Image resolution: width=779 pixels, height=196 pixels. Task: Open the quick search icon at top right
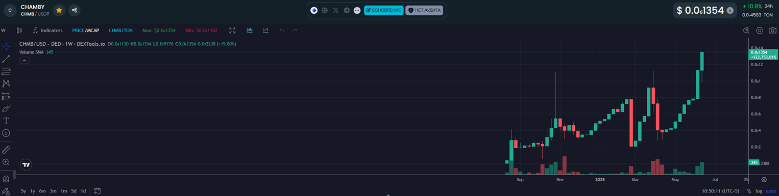pyautogui.click(x=746, y=31)
